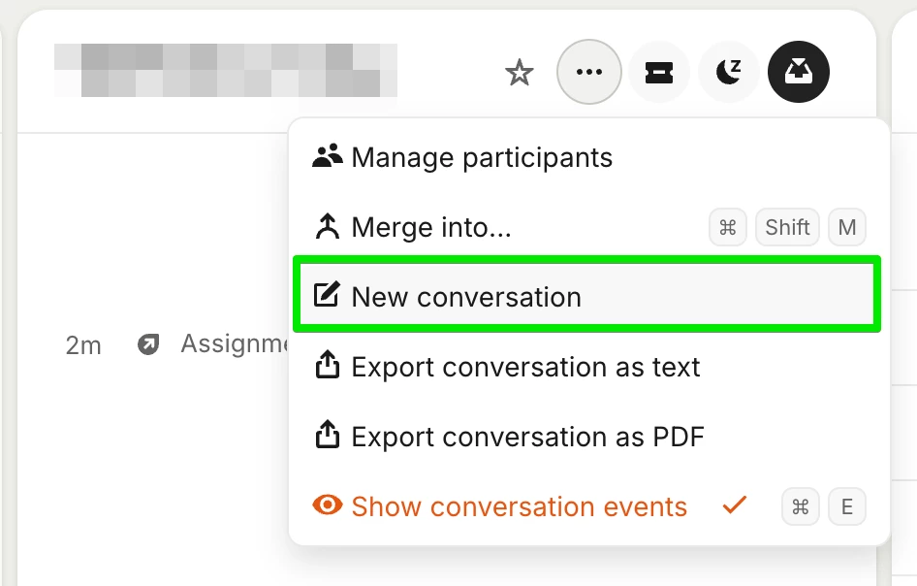Click the pencil icon beside New conversation
Screen dimensions: 917x586
point(328,296)
